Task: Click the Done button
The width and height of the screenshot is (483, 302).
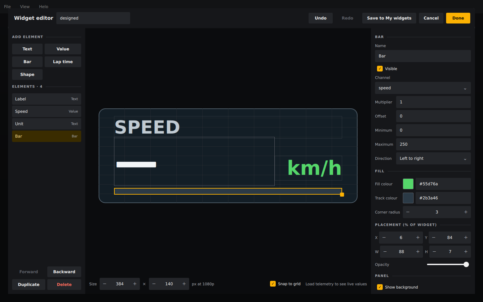Action: pyautogui.click(x=458, y=18)
